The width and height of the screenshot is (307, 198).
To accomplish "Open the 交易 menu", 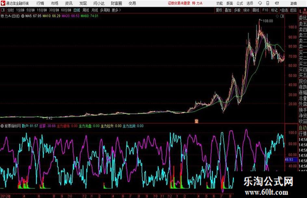I will click(132, 3).
